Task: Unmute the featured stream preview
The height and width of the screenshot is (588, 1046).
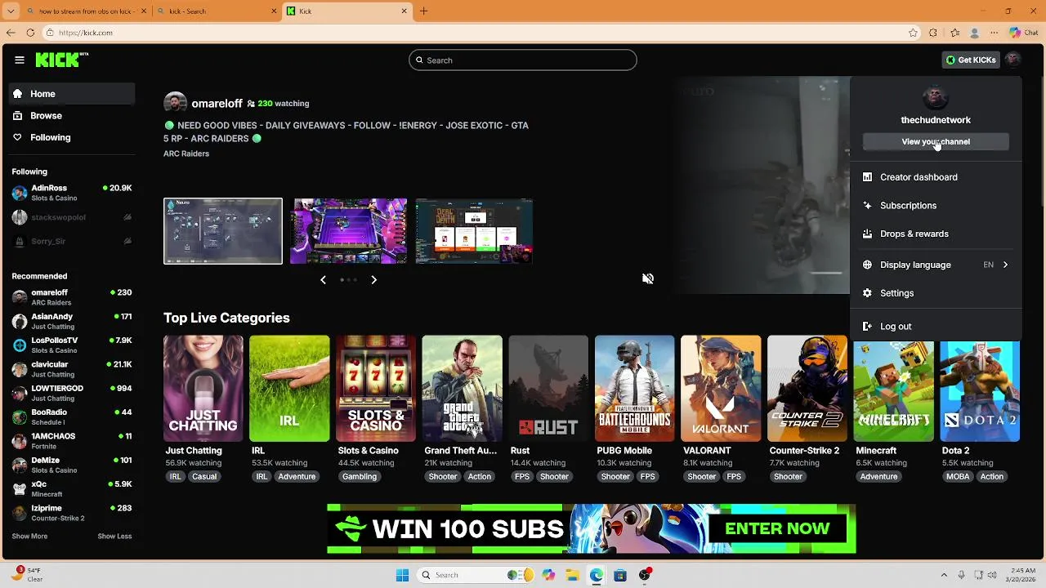Action: (x=648, y=278)
